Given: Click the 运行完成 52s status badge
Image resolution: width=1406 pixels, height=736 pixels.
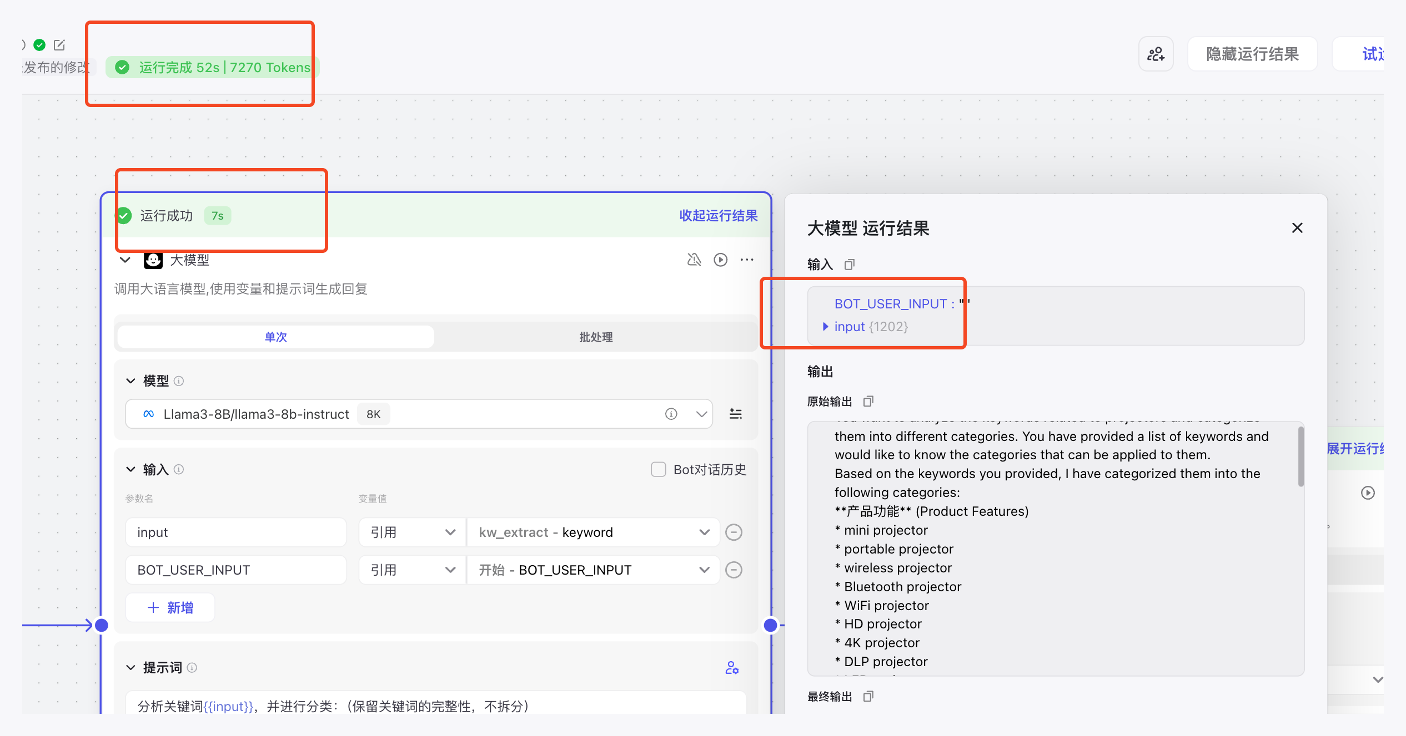Looking at the screenshot, I should point(213,68).
